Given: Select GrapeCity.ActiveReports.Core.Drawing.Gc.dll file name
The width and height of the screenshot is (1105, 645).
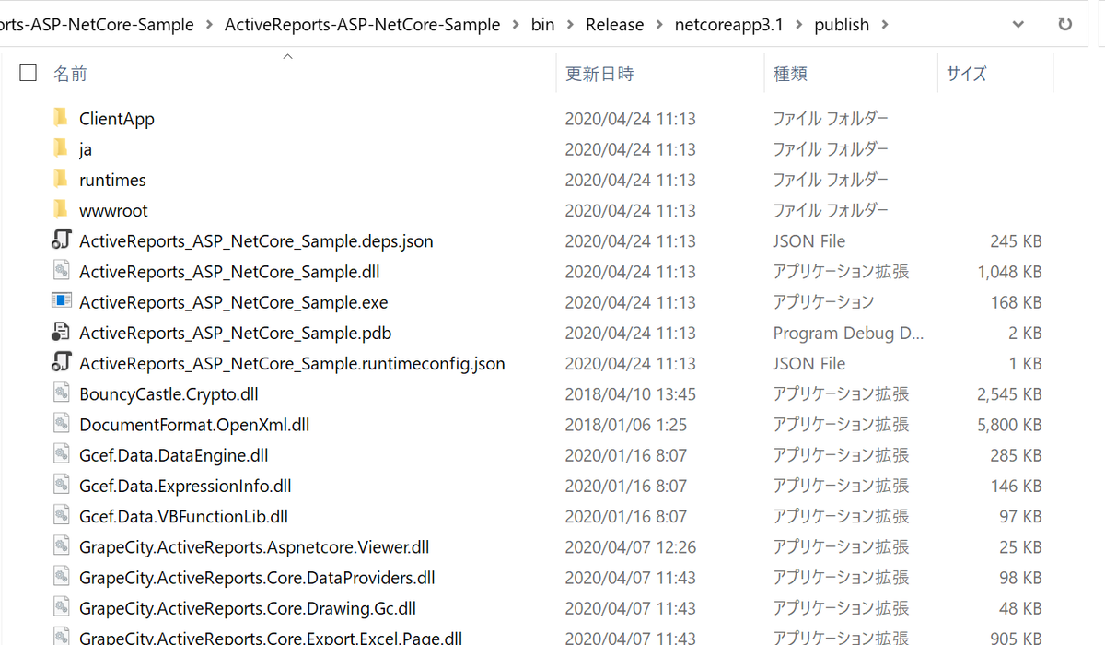Looking at the screenshot, I should click(x=248, y=608).
